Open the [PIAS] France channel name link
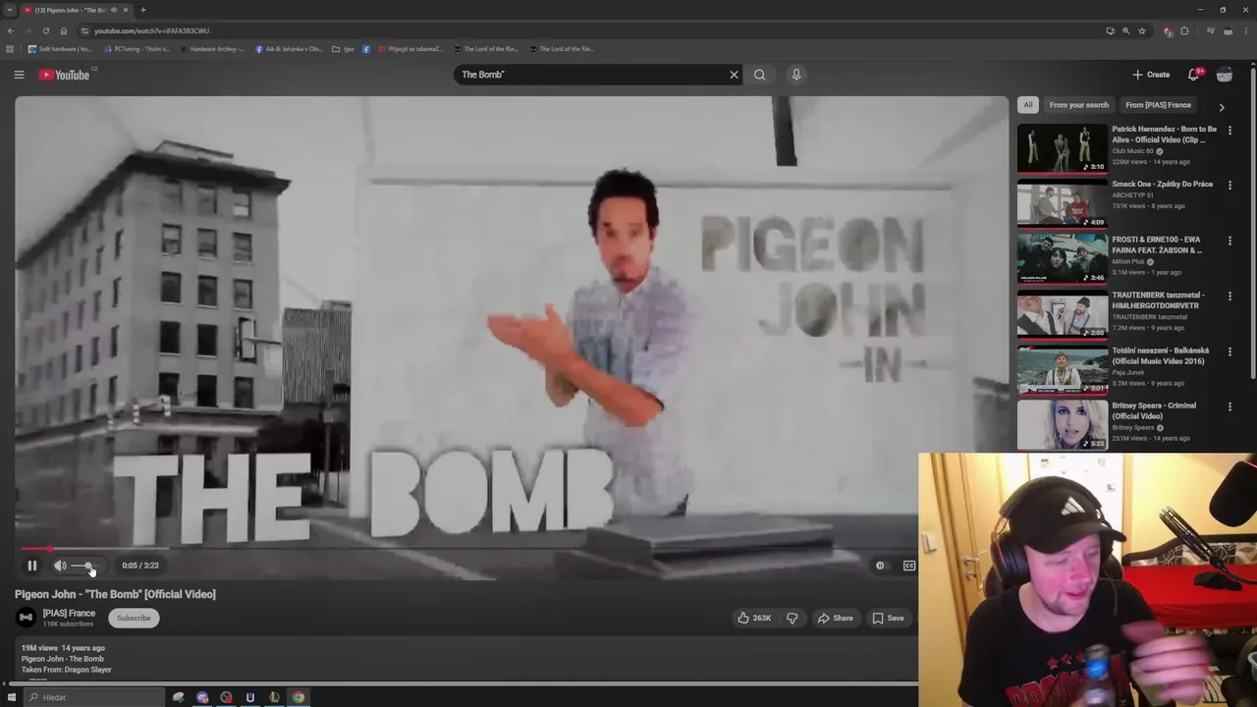The height and width of the screenshot is (707, 1257). [69, 613]
